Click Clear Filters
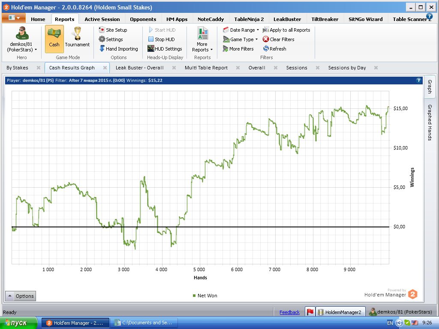Viewport: 439px width, 329px height. coord(279,39)
